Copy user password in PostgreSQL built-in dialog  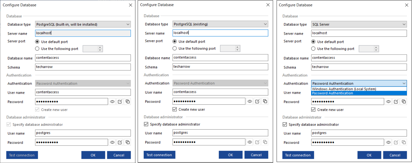(x=128, y=102)
